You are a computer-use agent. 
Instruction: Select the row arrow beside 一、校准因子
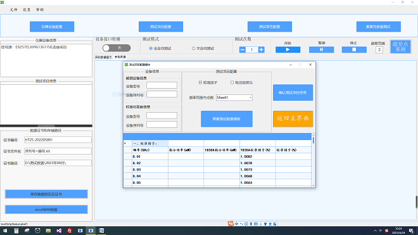pyautogui.click(x=127, y=144)
